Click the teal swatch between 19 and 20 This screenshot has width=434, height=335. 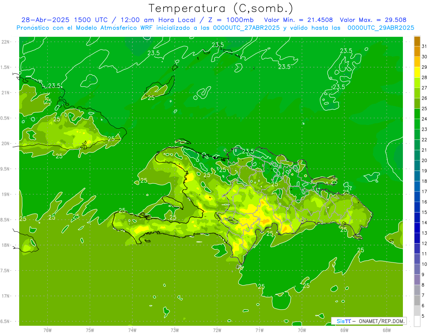[x=417, y=166]
